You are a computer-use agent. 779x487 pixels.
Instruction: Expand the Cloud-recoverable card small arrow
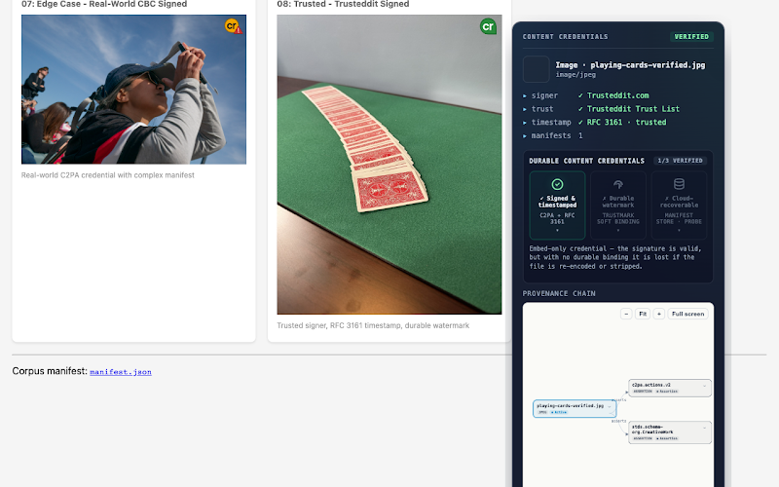(679, 231)
